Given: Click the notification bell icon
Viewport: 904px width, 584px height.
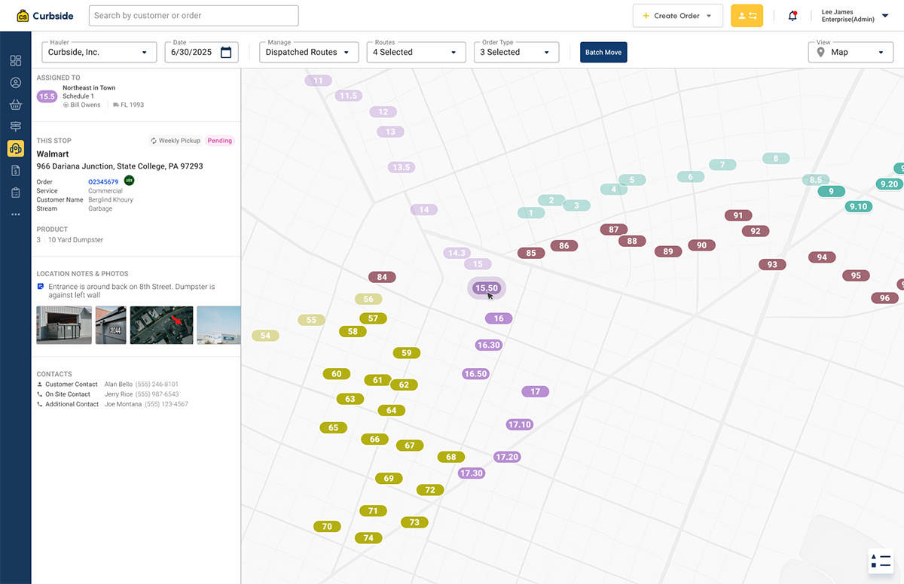Looking at the screenshot, I should tap(793, 16).
